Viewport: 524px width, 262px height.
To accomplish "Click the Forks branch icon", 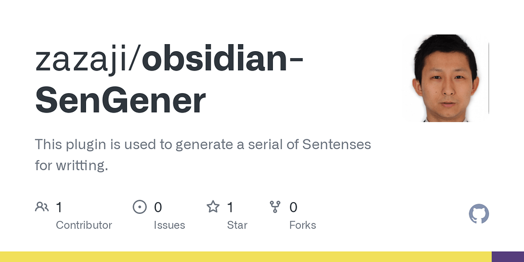I will tap(275, 207).
